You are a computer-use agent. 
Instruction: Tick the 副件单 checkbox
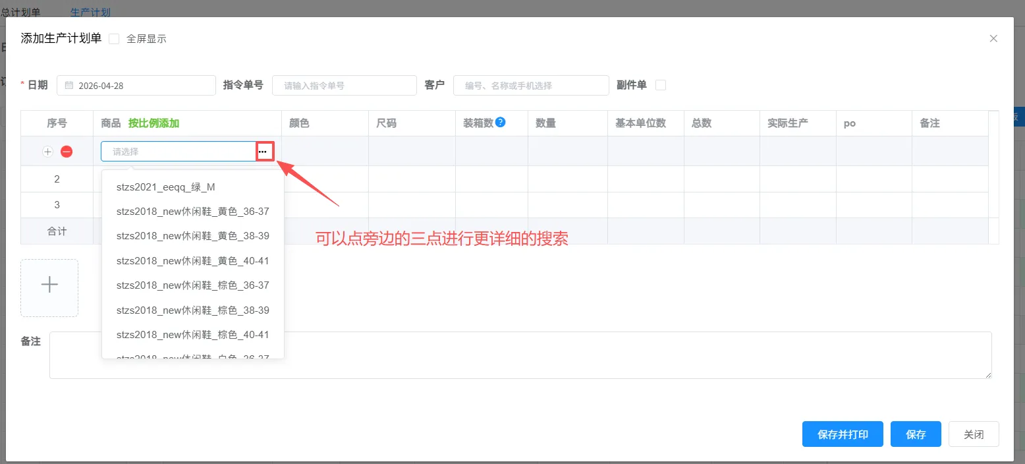point(661,85)
